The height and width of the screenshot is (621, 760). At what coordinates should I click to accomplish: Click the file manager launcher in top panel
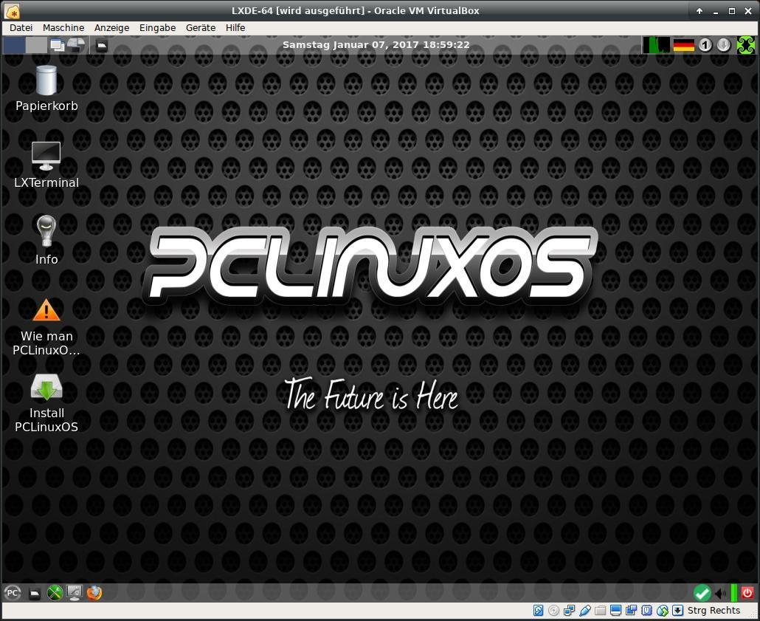point(101,46)
